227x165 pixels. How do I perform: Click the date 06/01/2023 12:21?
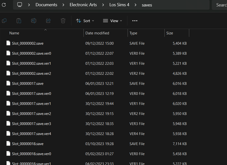(x=100, y=83)
